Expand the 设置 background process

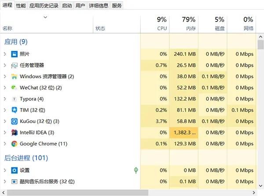[5, 170]
